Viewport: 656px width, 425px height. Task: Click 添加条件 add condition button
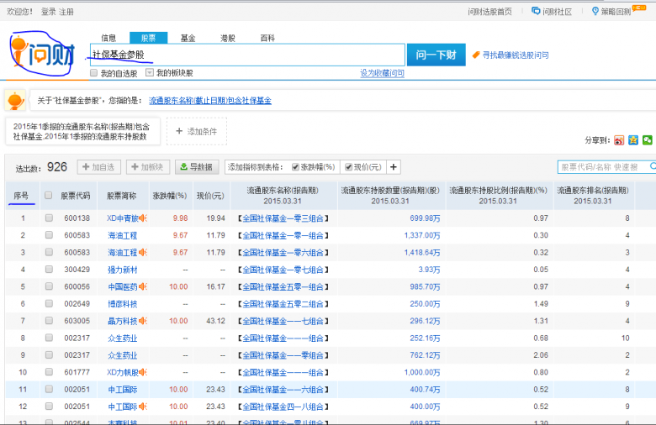tap(197, 132)
